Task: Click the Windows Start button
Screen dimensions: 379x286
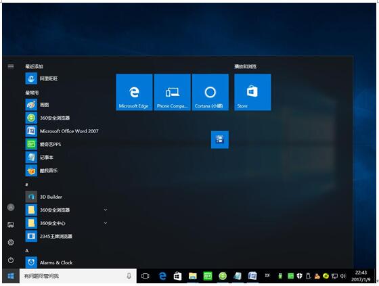Action: [x=11, y=276]
